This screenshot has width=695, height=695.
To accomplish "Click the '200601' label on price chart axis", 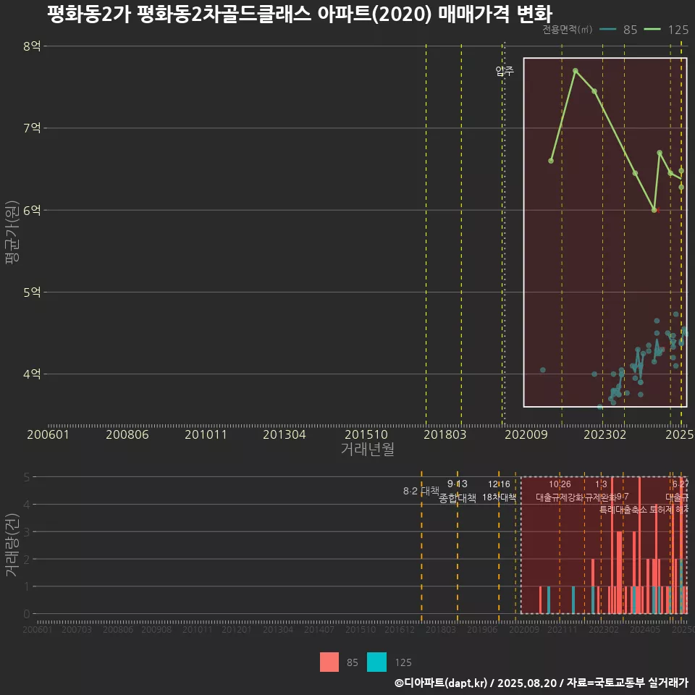I will [49, 434].
